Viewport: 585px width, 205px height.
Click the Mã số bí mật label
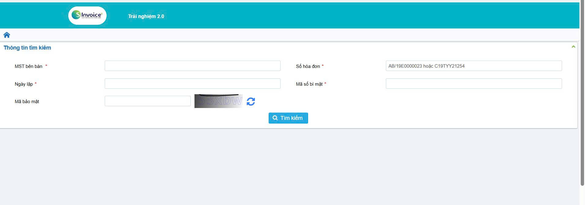tap(309, 84)
